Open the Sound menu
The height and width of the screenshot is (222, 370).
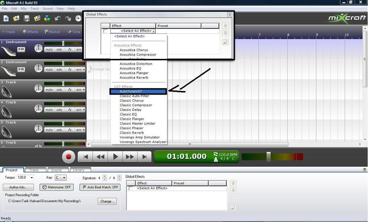(47, 9)
